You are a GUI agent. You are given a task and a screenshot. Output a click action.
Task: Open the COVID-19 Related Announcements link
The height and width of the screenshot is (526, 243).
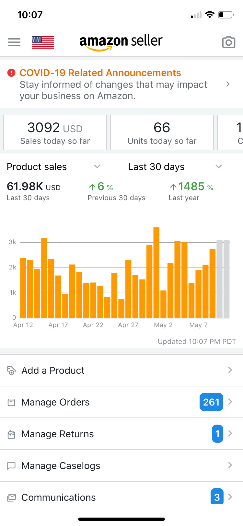[x=100, y=73]
